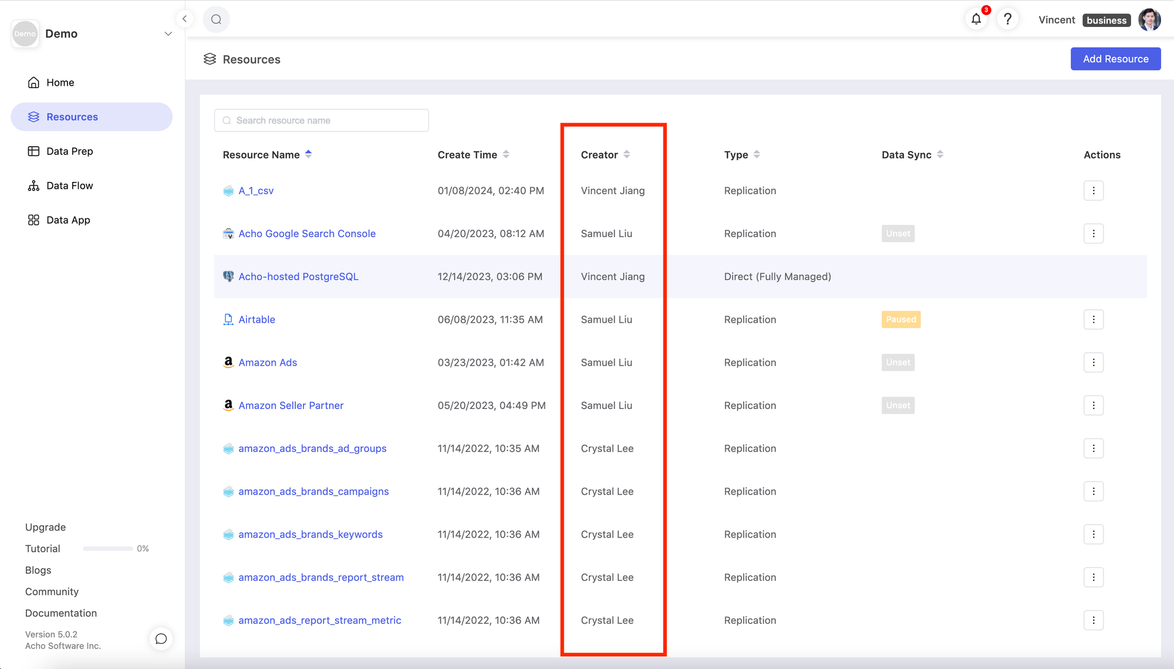
Task: Open the three-dot actions menu for Airtable
Action: (1093, 320)
